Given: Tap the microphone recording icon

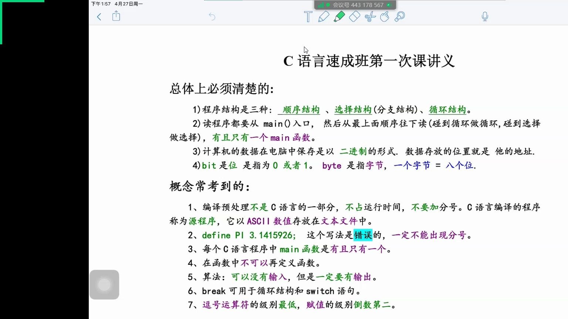Looking at the screenshot, I should (x=485, y=17).
